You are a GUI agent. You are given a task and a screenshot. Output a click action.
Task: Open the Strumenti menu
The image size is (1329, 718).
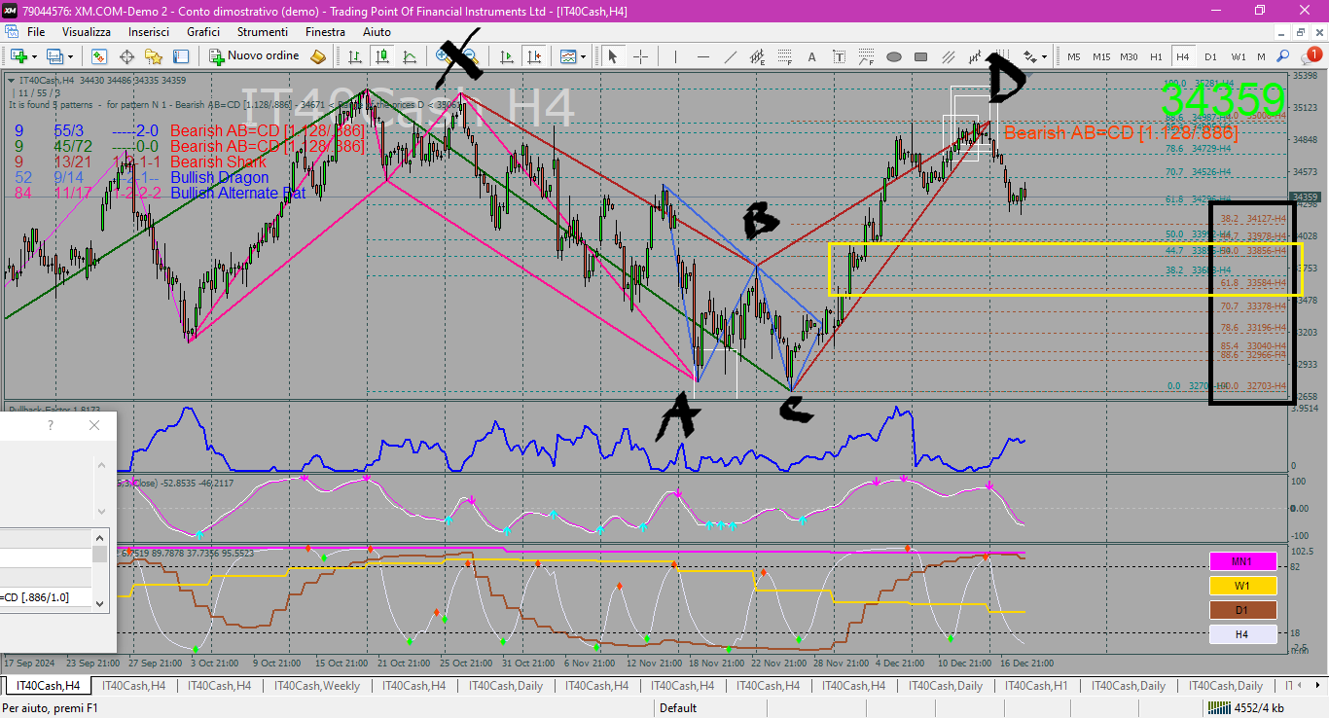point(262,32)
